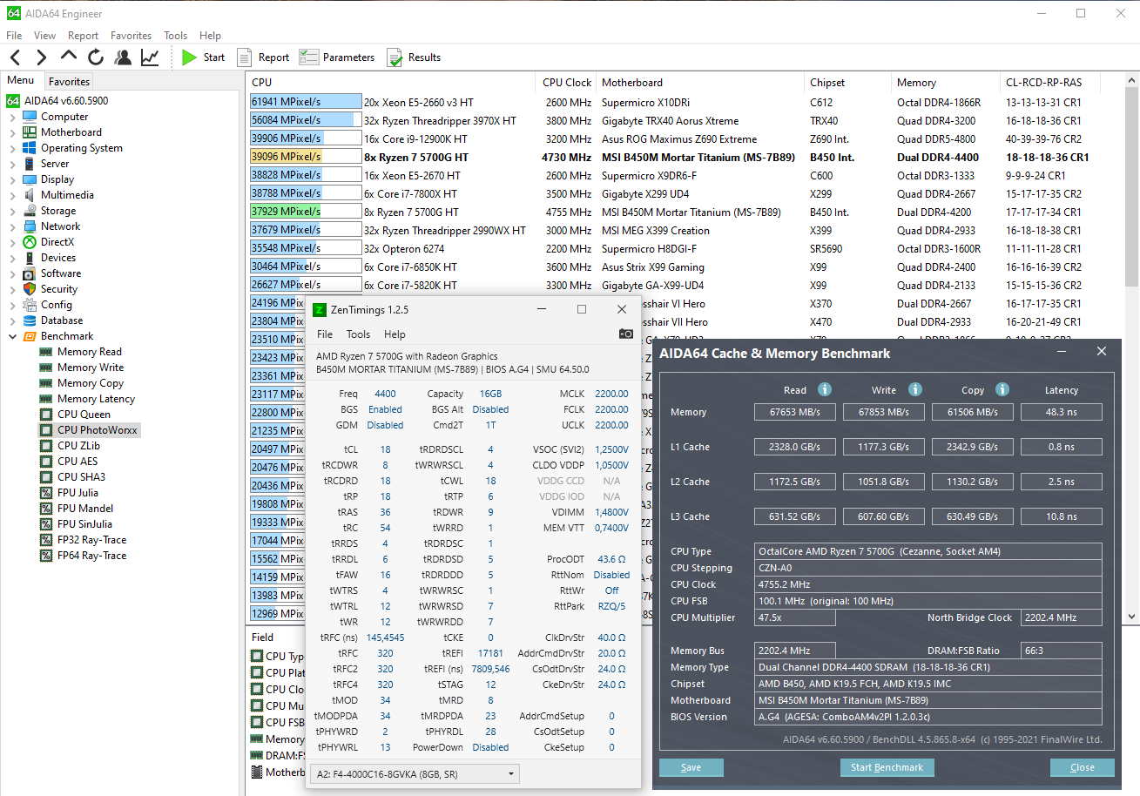
Task: Open the ZenTimings memory module dropdown
Action: (415, 773)
